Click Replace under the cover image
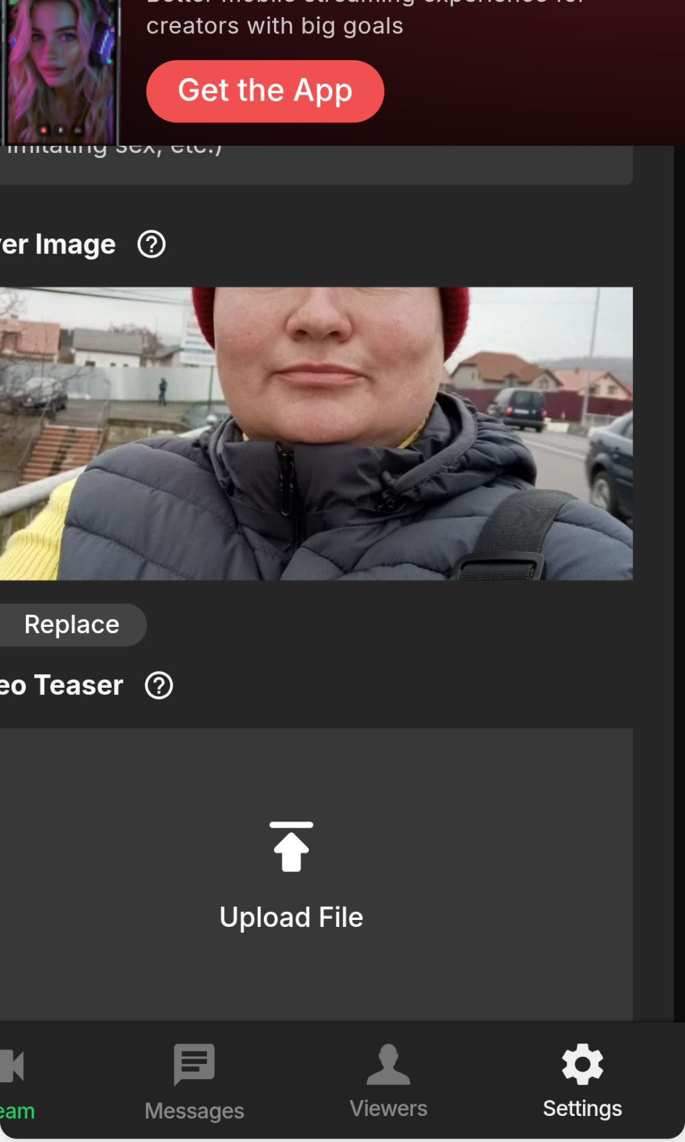The width and height of the screenshot is (685, 1142). (x=71, y=625)
